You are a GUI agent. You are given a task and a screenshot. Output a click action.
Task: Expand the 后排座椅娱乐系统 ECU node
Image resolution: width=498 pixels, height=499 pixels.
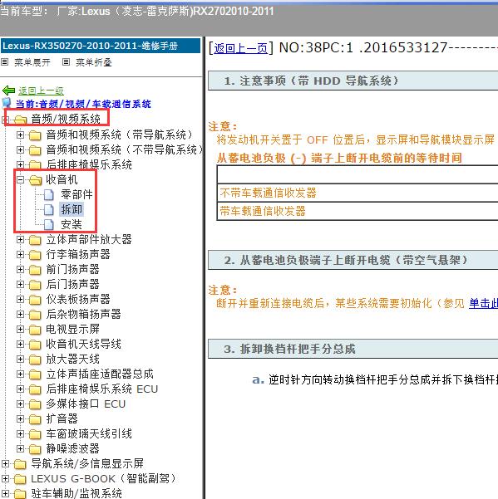(21, 389)
